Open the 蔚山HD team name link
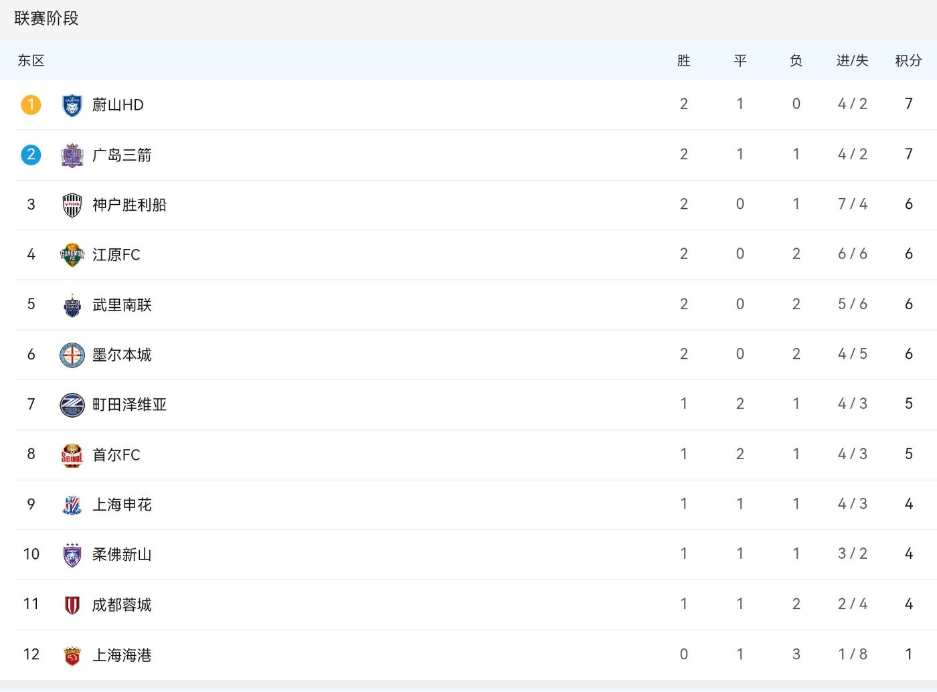This screenshot has height=692, width=937. coord(118,105)
